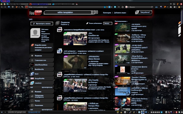Click the magnifier icon in Yandex search box
This screenshot has width=183, height=114.
(152, 7)
